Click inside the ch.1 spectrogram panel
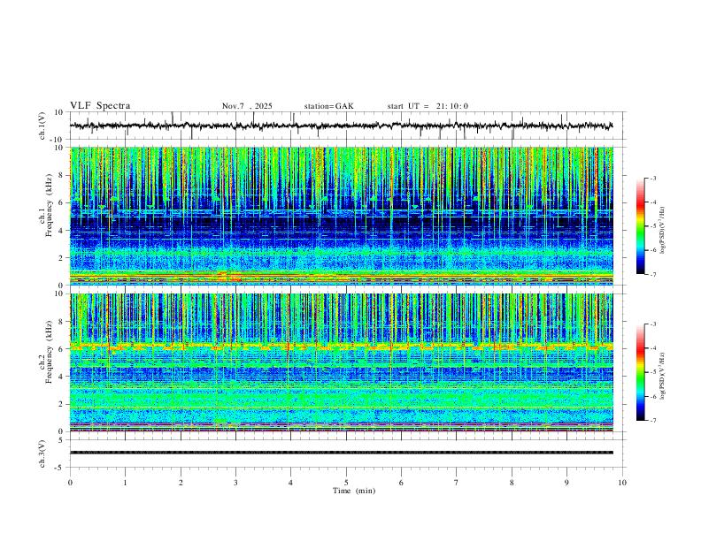Viewport: 701px width, 541px height. point(342,216)
